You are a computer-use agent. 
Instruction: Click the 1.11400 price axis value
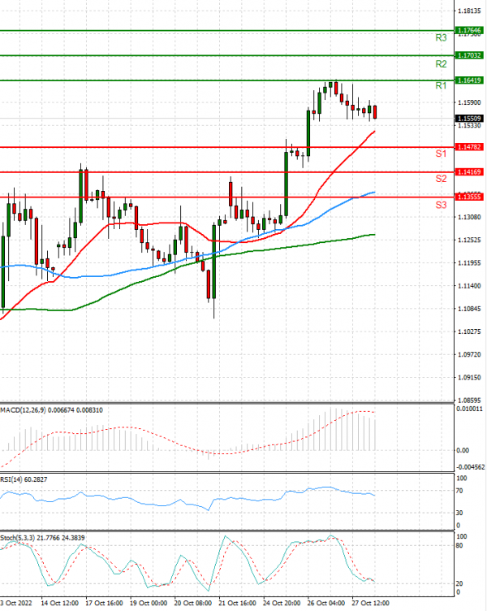pyautogui.click(x=469, y=286)
